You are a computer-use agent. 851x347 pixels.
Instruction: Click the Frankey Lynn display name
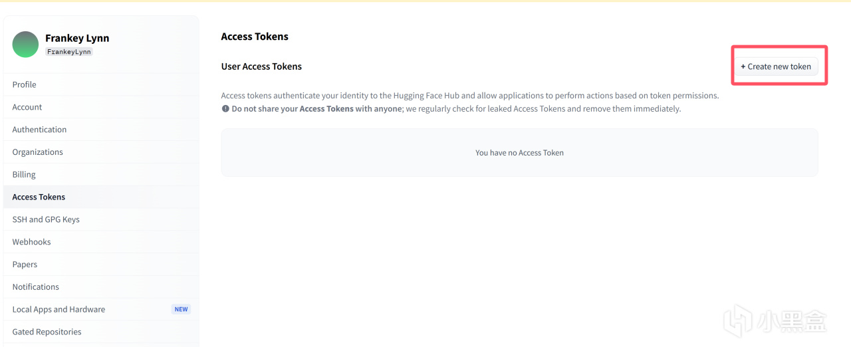tap(77, 39)
